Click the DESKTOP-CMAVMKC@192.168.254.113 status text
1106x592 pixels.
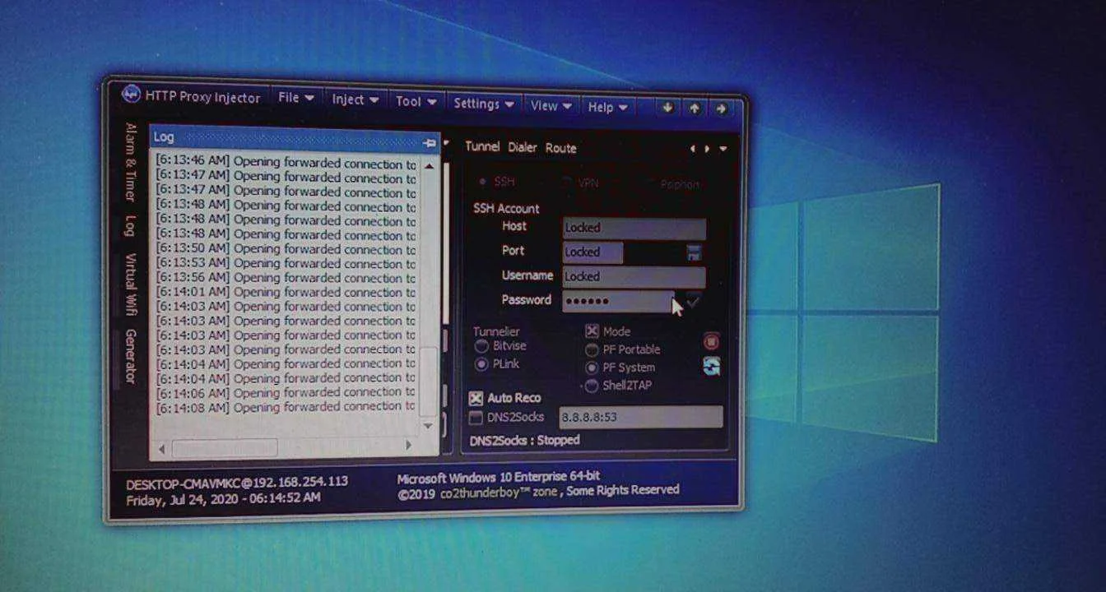pos(237,483)
